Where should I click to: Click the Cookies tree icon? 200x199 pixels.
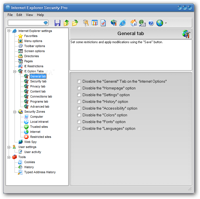click(x=20, y=162)
